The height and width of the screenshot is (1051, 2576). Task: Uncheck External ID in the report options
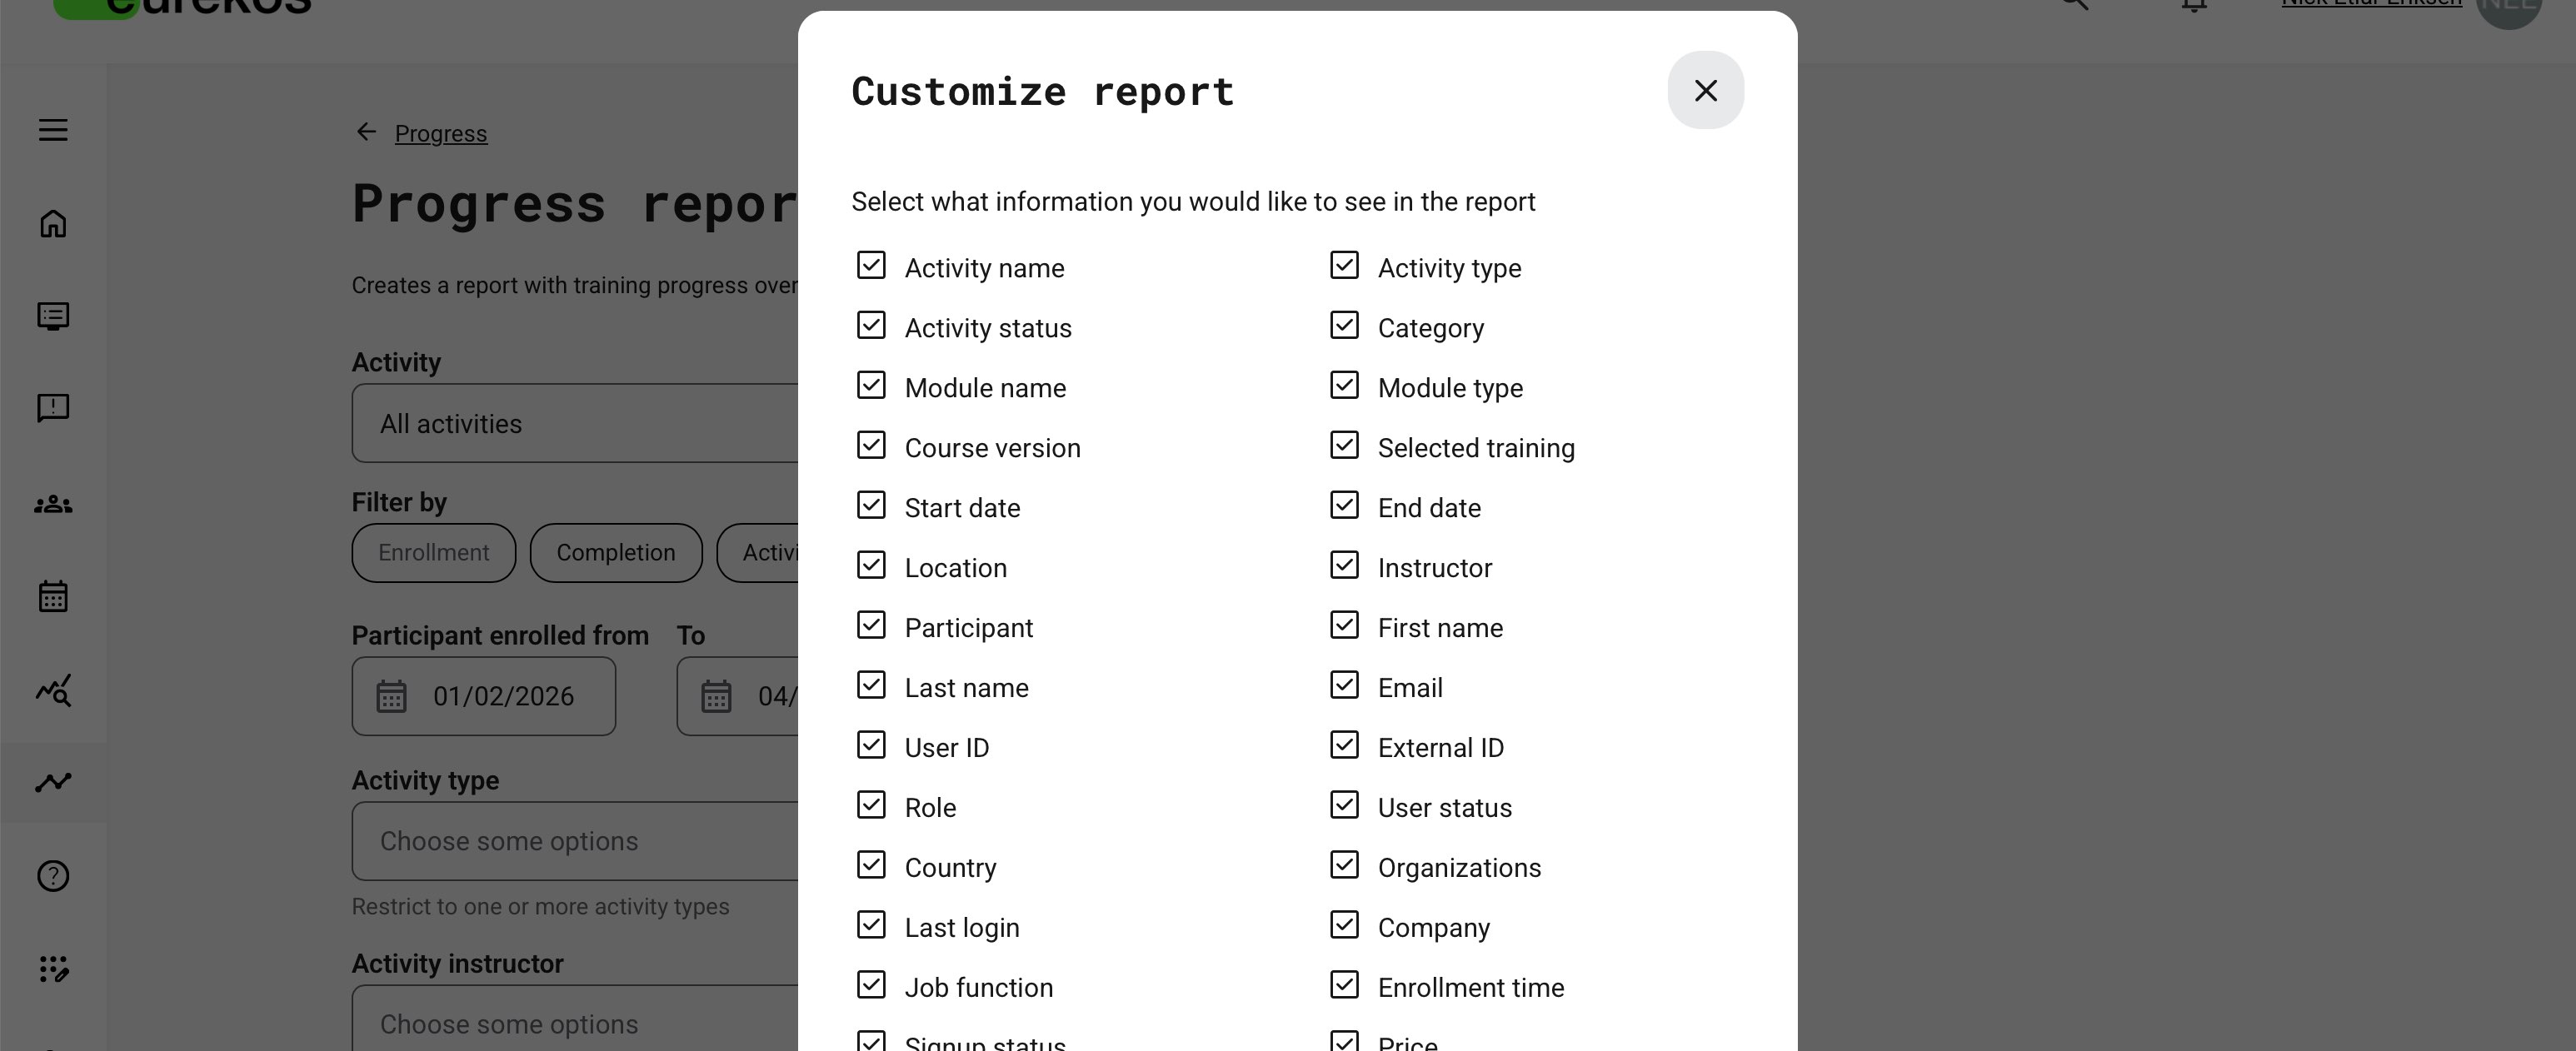[x=1344, y=745]
